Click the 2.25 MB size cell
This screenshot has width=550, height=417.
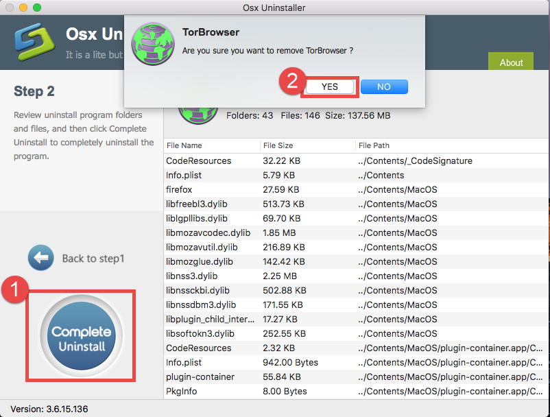coord(280,276)
